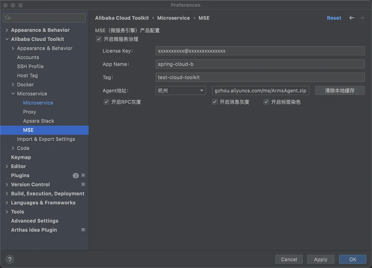
Task: Click the project-level icon beside Arthas Idea Plugin
Action: pos(83,230)
